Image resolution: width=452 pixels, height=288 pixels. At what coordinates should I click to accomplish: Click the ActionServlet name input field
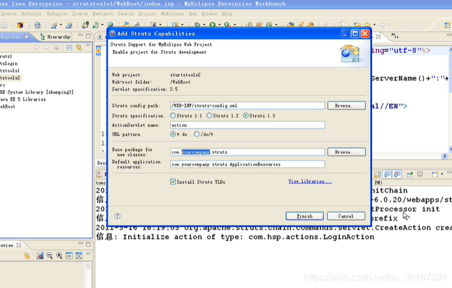point(247,125)
